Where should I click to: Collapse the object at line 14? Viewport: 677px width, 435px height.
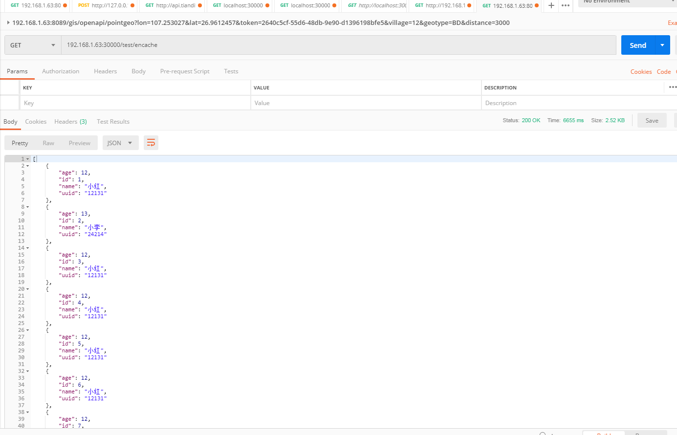(x=27, y=248)
